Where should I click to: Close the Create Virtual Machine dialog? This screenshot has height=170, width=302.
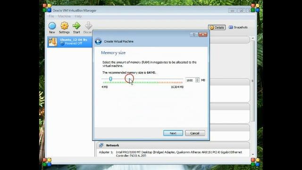(x=203, y=34)
